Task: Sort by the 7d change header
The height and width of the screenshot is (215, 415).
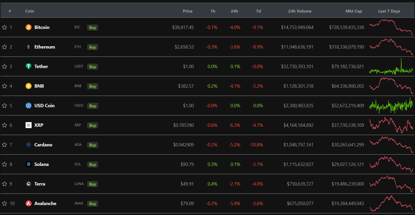Action: pos(258,11)
